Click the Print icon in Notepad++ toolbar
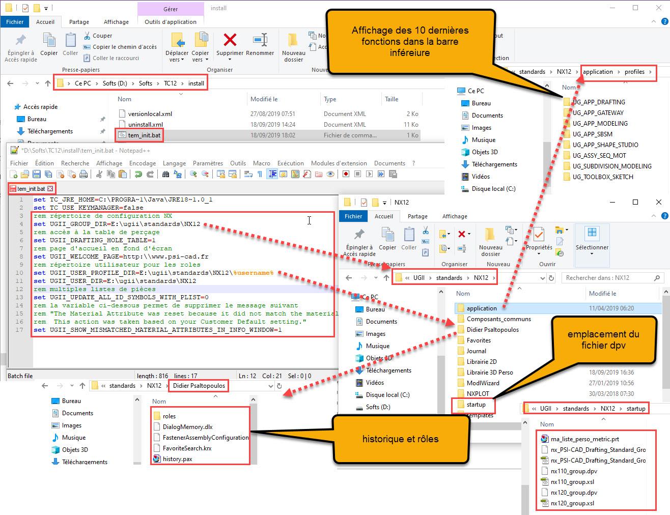This screenshot has height=515, width=670. [x=83, y=174]
